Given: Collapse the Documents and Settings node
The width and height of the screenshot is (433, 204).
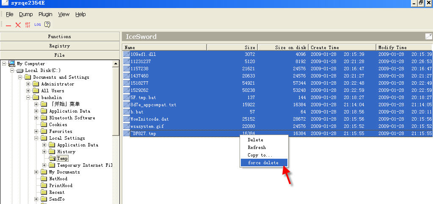Looking at the screenshot, I should [x=20, y=77].
